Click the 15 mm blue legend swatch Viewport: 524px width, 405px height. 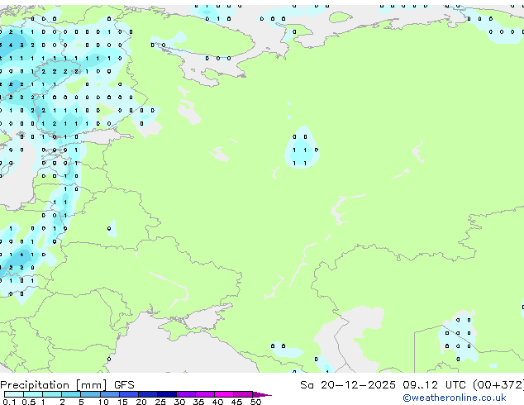tap(129, 394)
